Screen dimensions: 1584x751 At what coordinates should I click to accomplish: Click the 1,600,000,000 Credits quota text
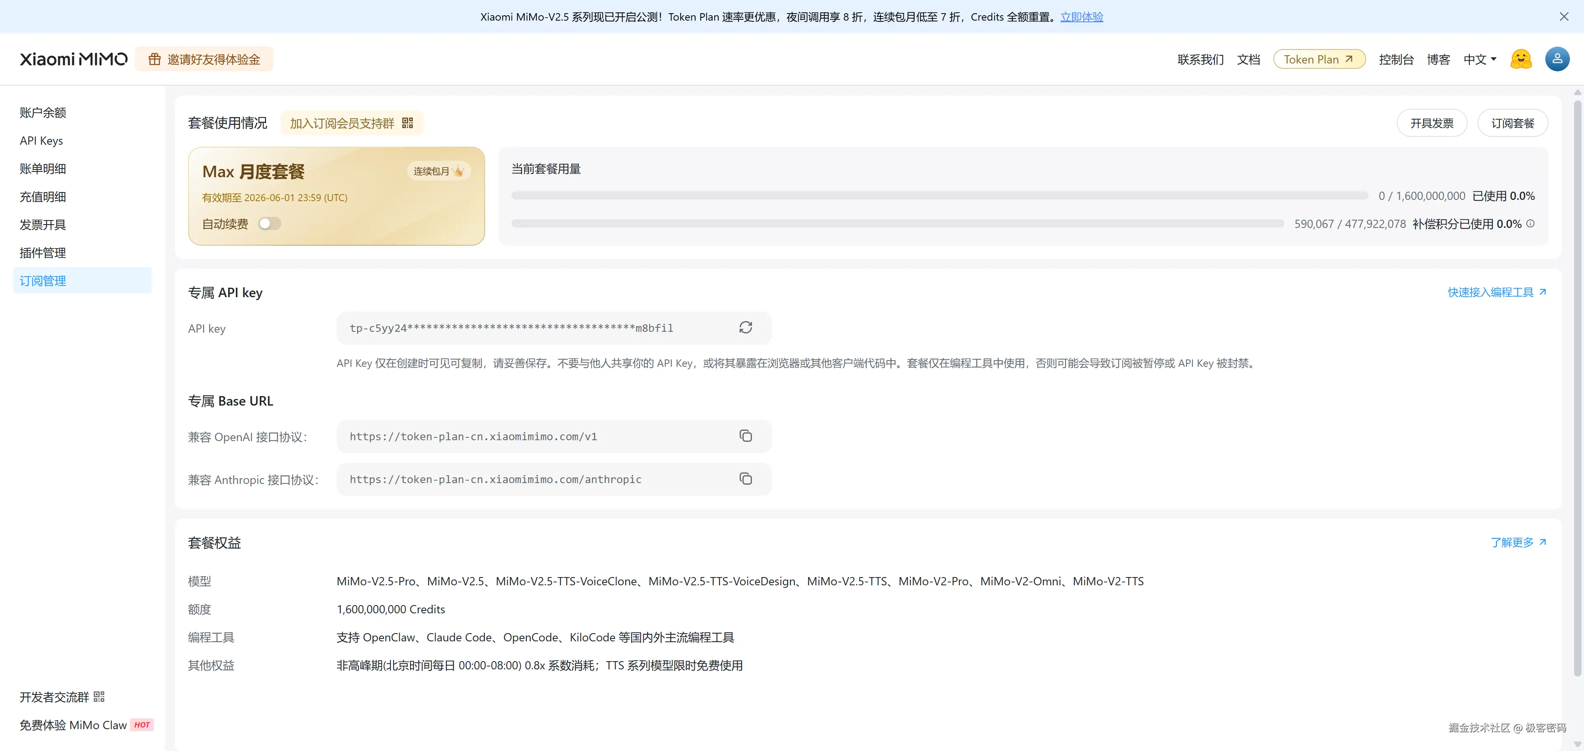tap(391, 609)
